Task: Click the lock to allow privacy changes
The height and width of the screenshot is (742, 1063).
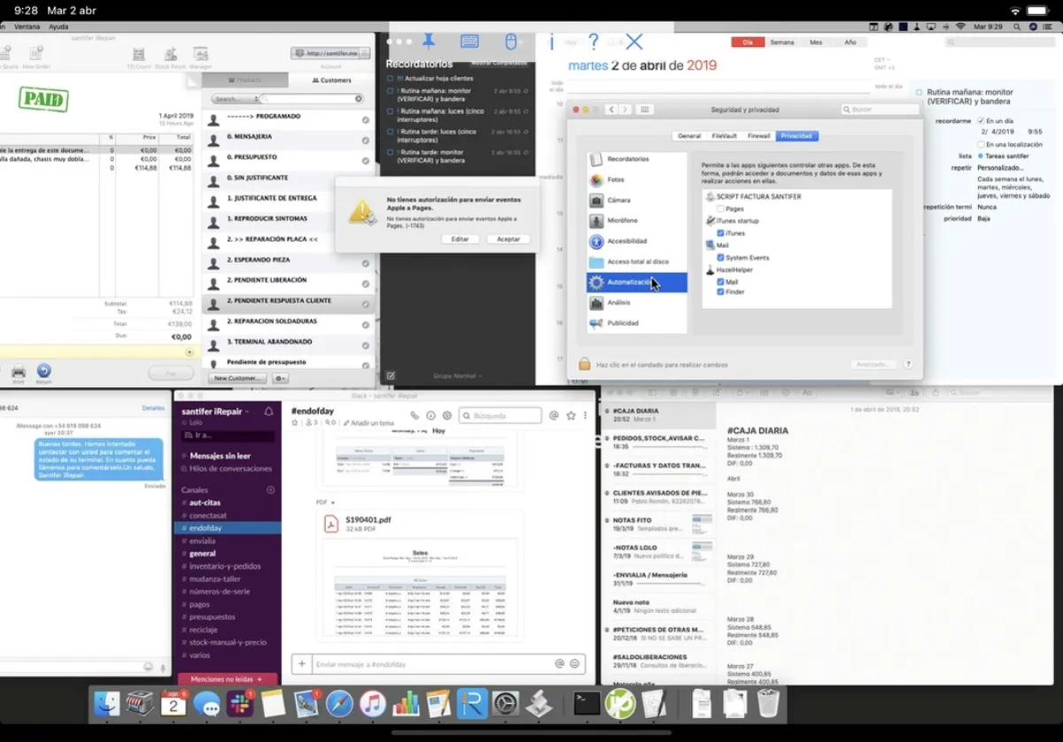Action: click(x=583, y=364)
